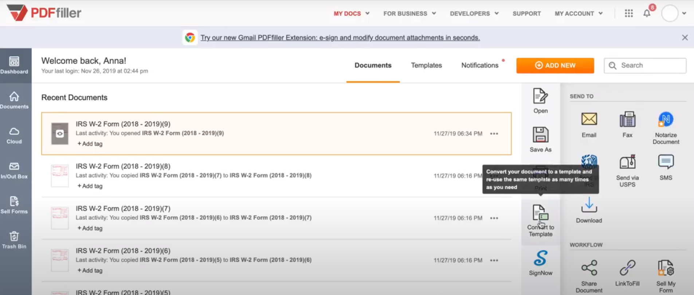Screen dimensions: 694x295
Task: Open more options for W-2 Form (9)
Action: pyautogui.click(x=494, y=134)
